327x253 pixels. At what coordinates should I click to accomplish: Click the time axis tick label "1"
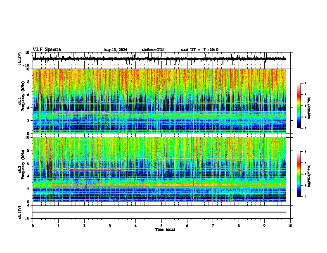coord(58,226)
